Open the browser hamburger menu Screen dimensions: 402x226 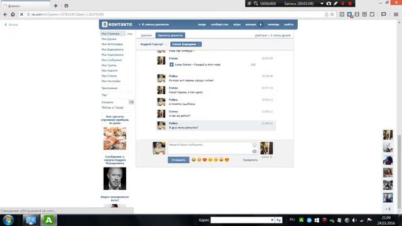pos(396,14)
